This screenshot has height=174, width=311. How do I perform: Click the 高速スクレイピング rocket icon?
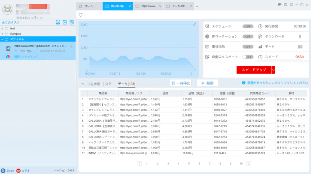(x=8, y=57)
